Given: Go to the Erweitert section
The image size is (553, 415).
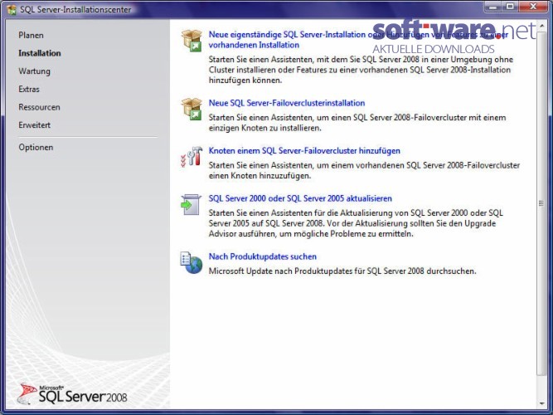Looking at the screenshot, I should [x=34, y=125].
